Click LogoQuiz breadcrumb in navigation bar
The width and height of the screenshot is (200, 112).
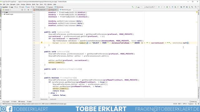click(4, 7)
